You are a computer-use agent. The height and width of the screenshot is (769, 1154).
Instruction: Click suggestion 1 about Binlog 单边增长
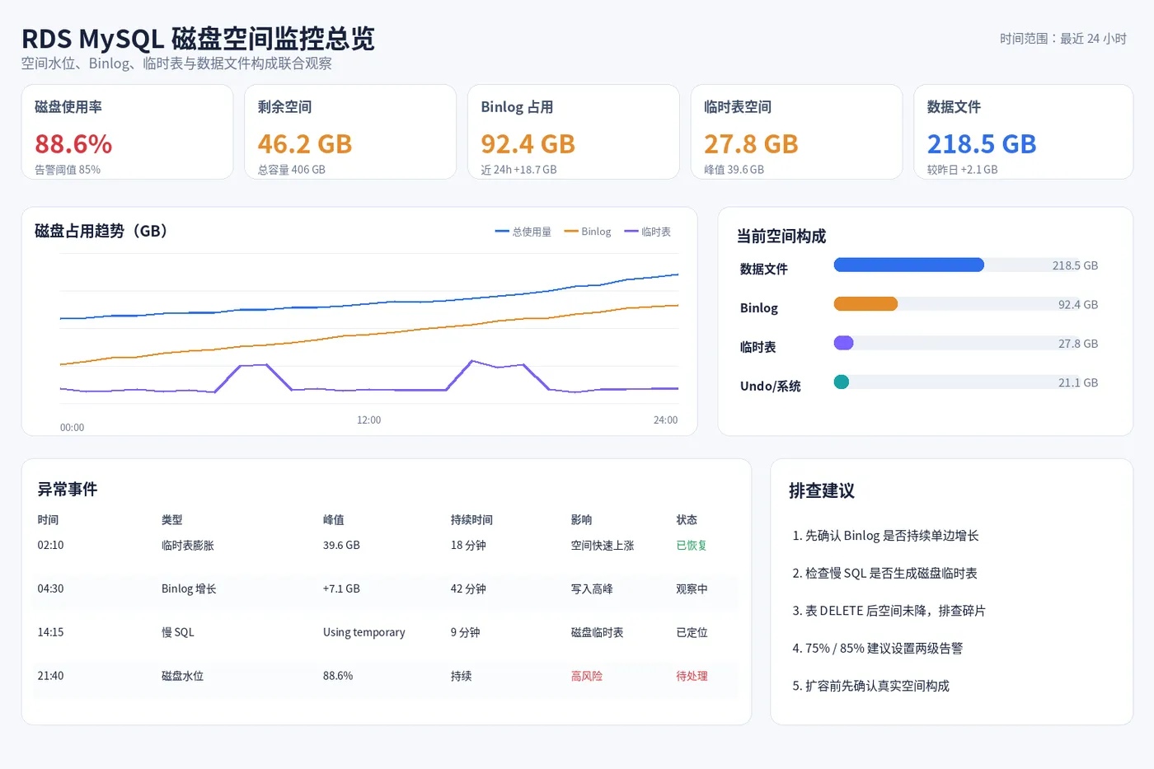pos(885,536)
